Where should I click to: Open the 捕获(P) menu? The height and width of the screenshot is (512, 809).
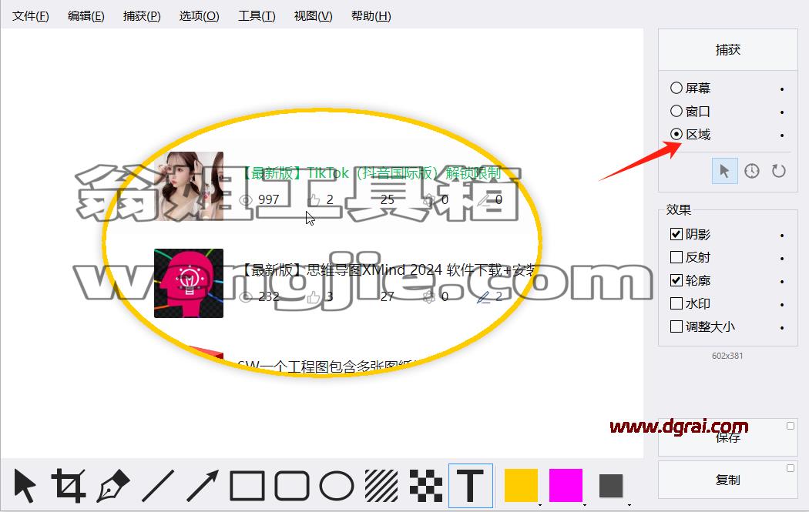pyautogui.click(x=142, y=16)
